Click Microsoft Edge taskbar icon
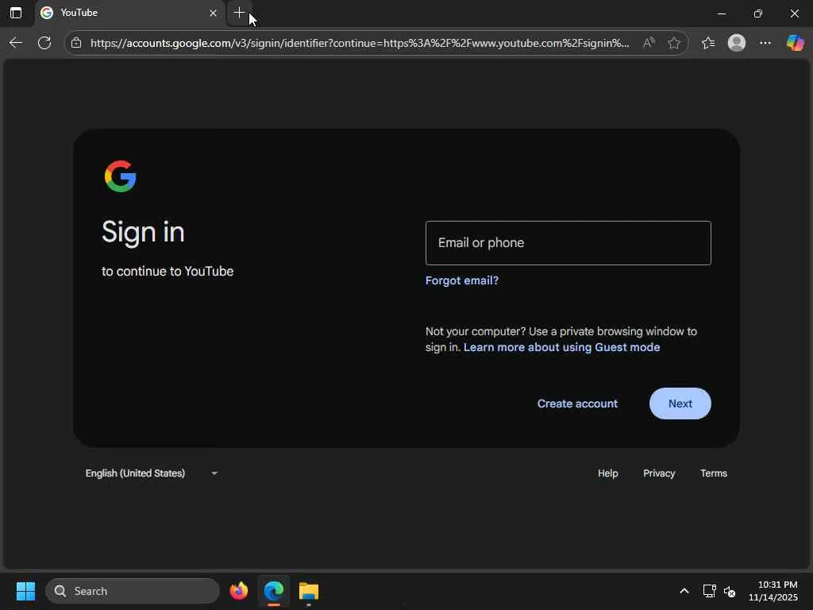Viewport: 813px width, 610px height. coord(274,591)
